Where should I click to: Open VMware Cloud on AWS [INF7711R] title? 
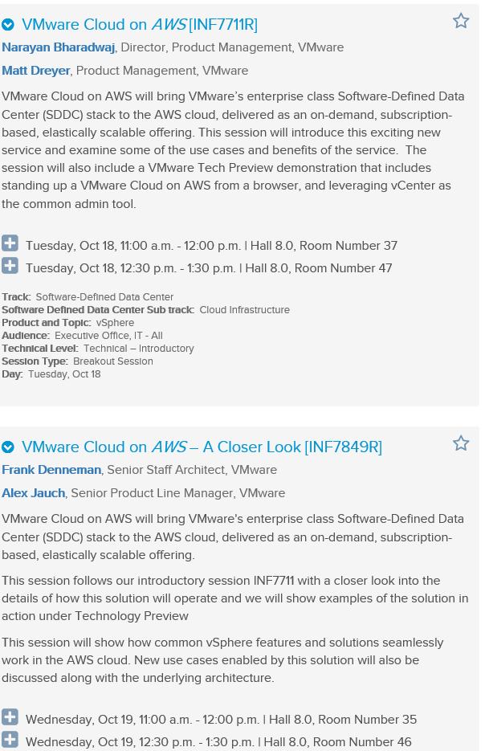coord(140,24)
